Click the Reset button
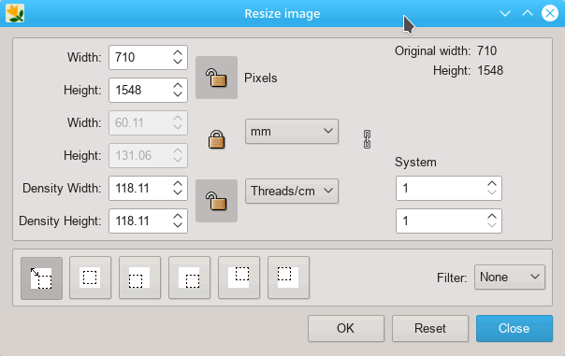This screenshot has width=565, height=356. (430, 328)
